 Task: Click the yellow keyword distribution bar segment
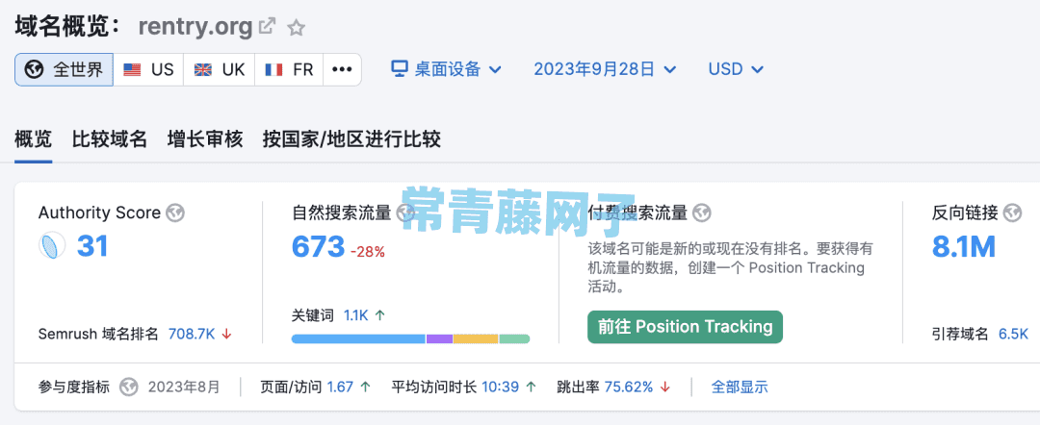[x=476, y=338]
